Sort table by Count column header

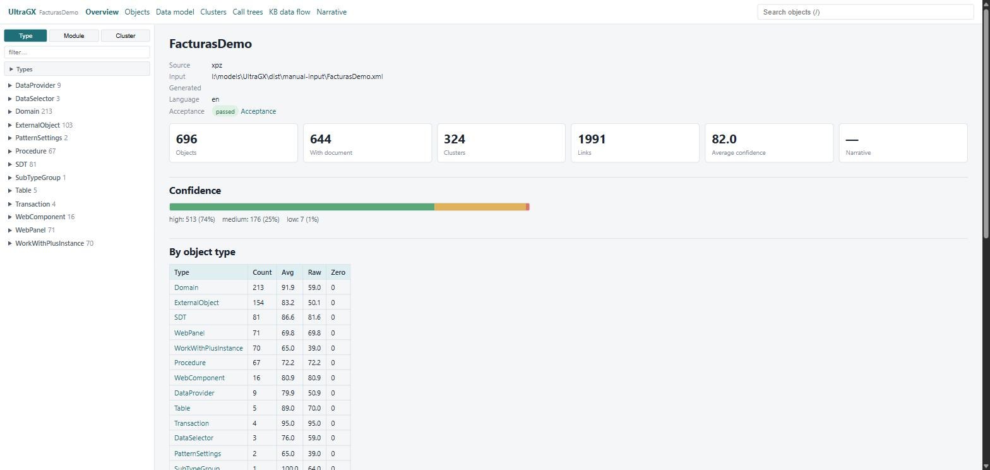coord(262,272)
